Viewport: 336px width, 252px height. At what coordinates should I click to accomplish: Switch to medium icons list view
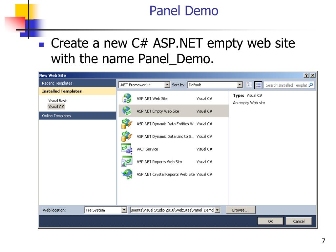tap(258, 85)
